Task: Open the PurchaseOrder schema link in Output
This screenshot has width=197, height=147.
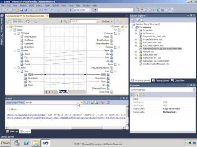Action: coord(27,115)
